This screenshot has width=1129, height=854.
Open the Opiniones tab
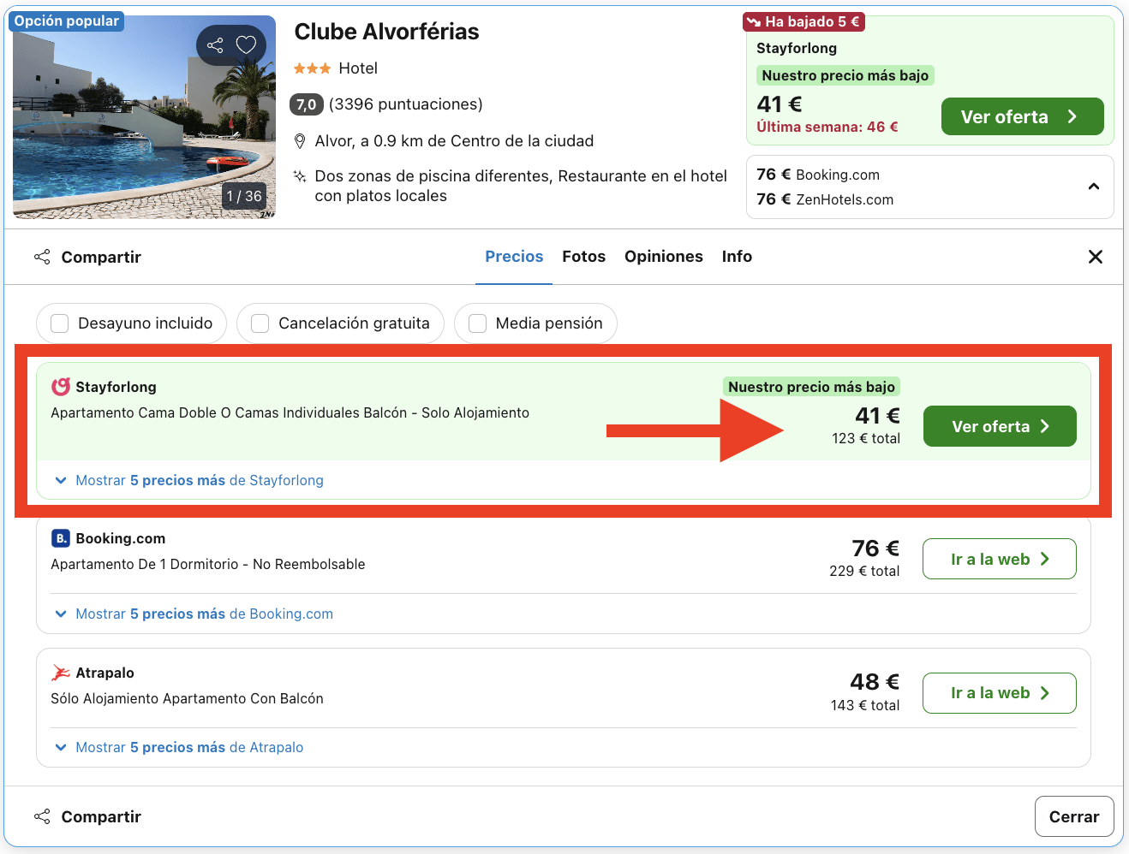click(663, 256)
